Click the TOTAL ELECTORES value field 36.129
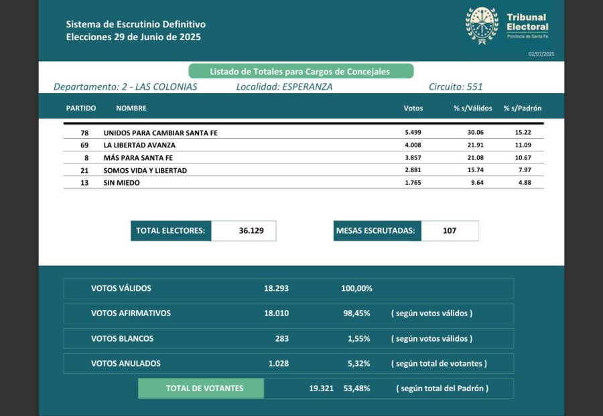The height and width of the screenshot is (416, 603). click(x=244, y=230)
